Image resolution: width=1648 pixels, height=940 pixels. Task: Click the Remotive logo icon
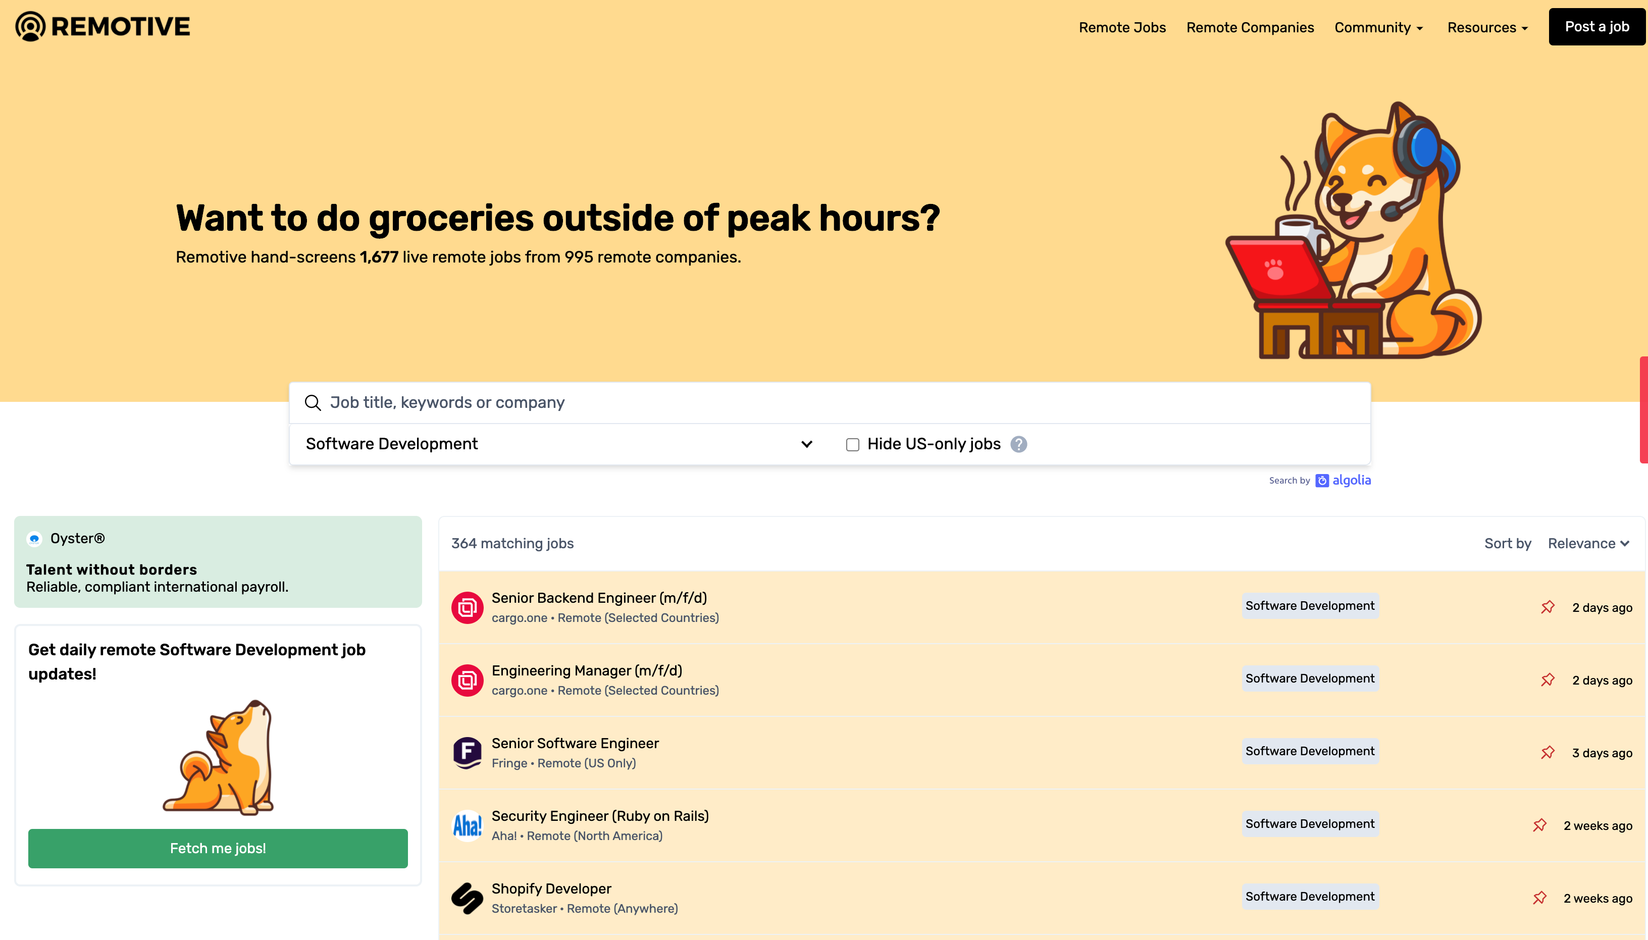[x=30, y=26]
